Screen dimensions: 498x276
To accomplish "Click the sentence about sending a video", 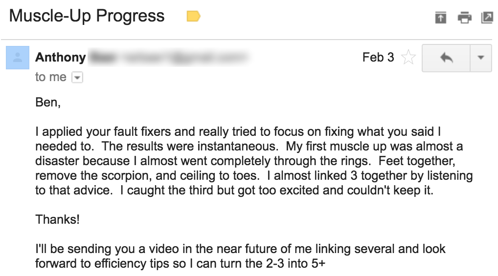I will point(240,256).
